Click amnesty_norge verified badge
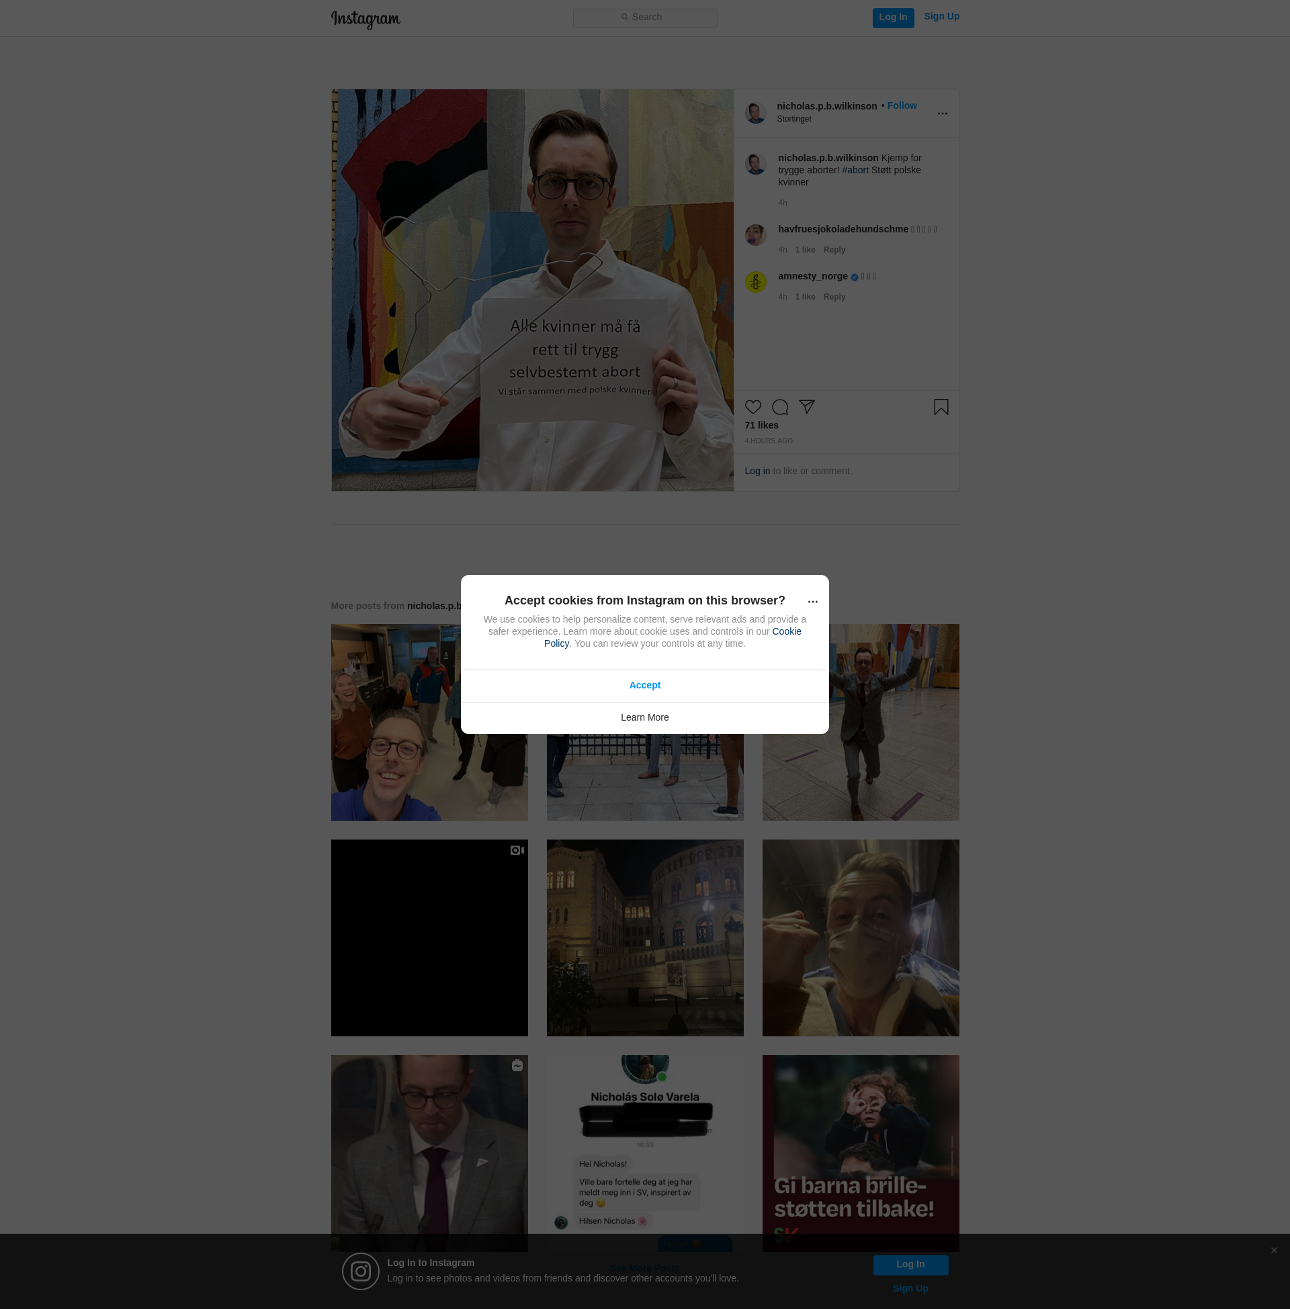Viewport: 1290px width, 1309px height. click(x=855, y=277)
